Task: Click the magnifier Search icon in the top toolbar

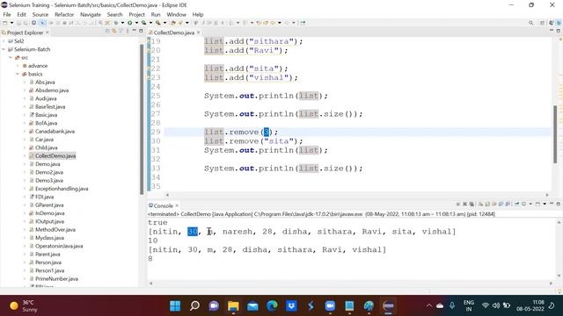Action: (x=530, y=23)
